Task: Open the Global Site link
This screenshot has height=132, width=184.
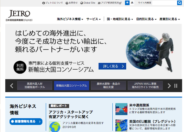Action: [88, 3]
